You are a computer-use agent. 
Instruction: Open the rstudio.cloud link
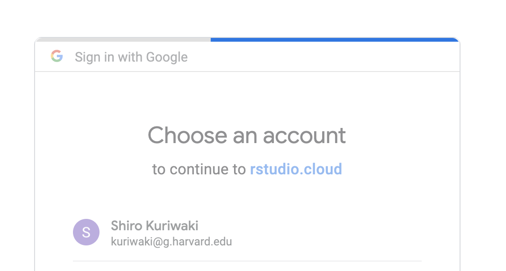(x=296, y=169)
